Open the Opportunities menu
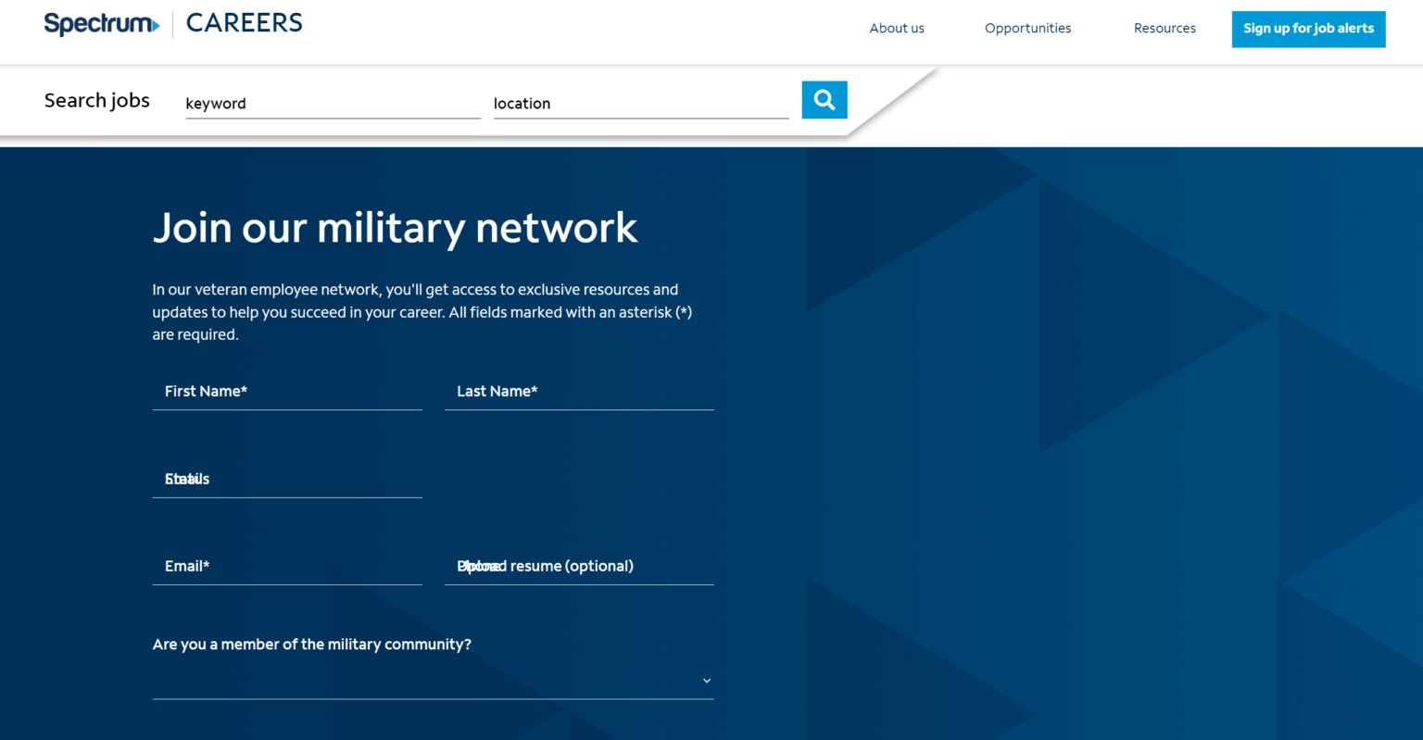Viewport: 1423px width, 740px height. pos(1027,28)
